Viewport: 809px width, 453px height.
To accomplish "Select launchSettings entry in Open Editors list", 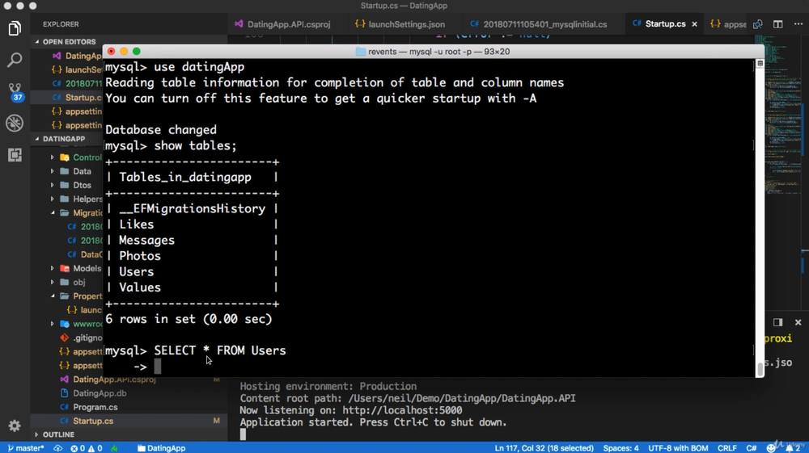I will (78, 69).
